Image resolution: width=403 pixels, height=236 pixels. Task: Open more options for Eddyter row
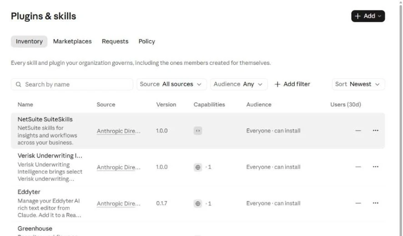(376, 203)
